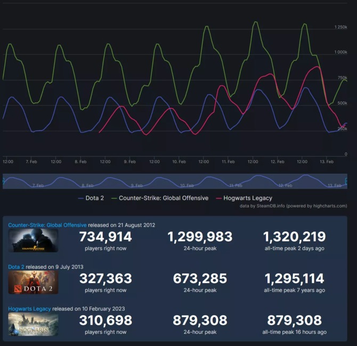Open Dota 2 title link in stats
This screenshot has height=346, width=357.
[16, 267]
